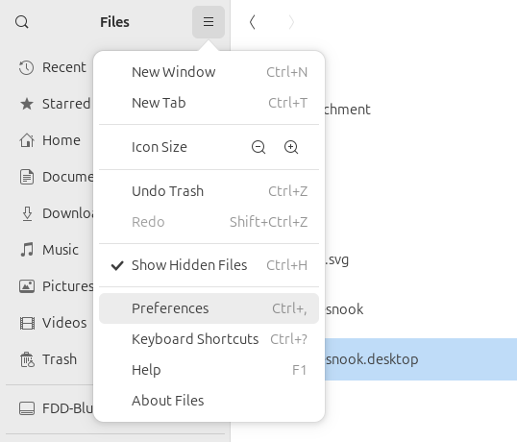
Task: Go back with the left arrow
Action: click(252, 22)
